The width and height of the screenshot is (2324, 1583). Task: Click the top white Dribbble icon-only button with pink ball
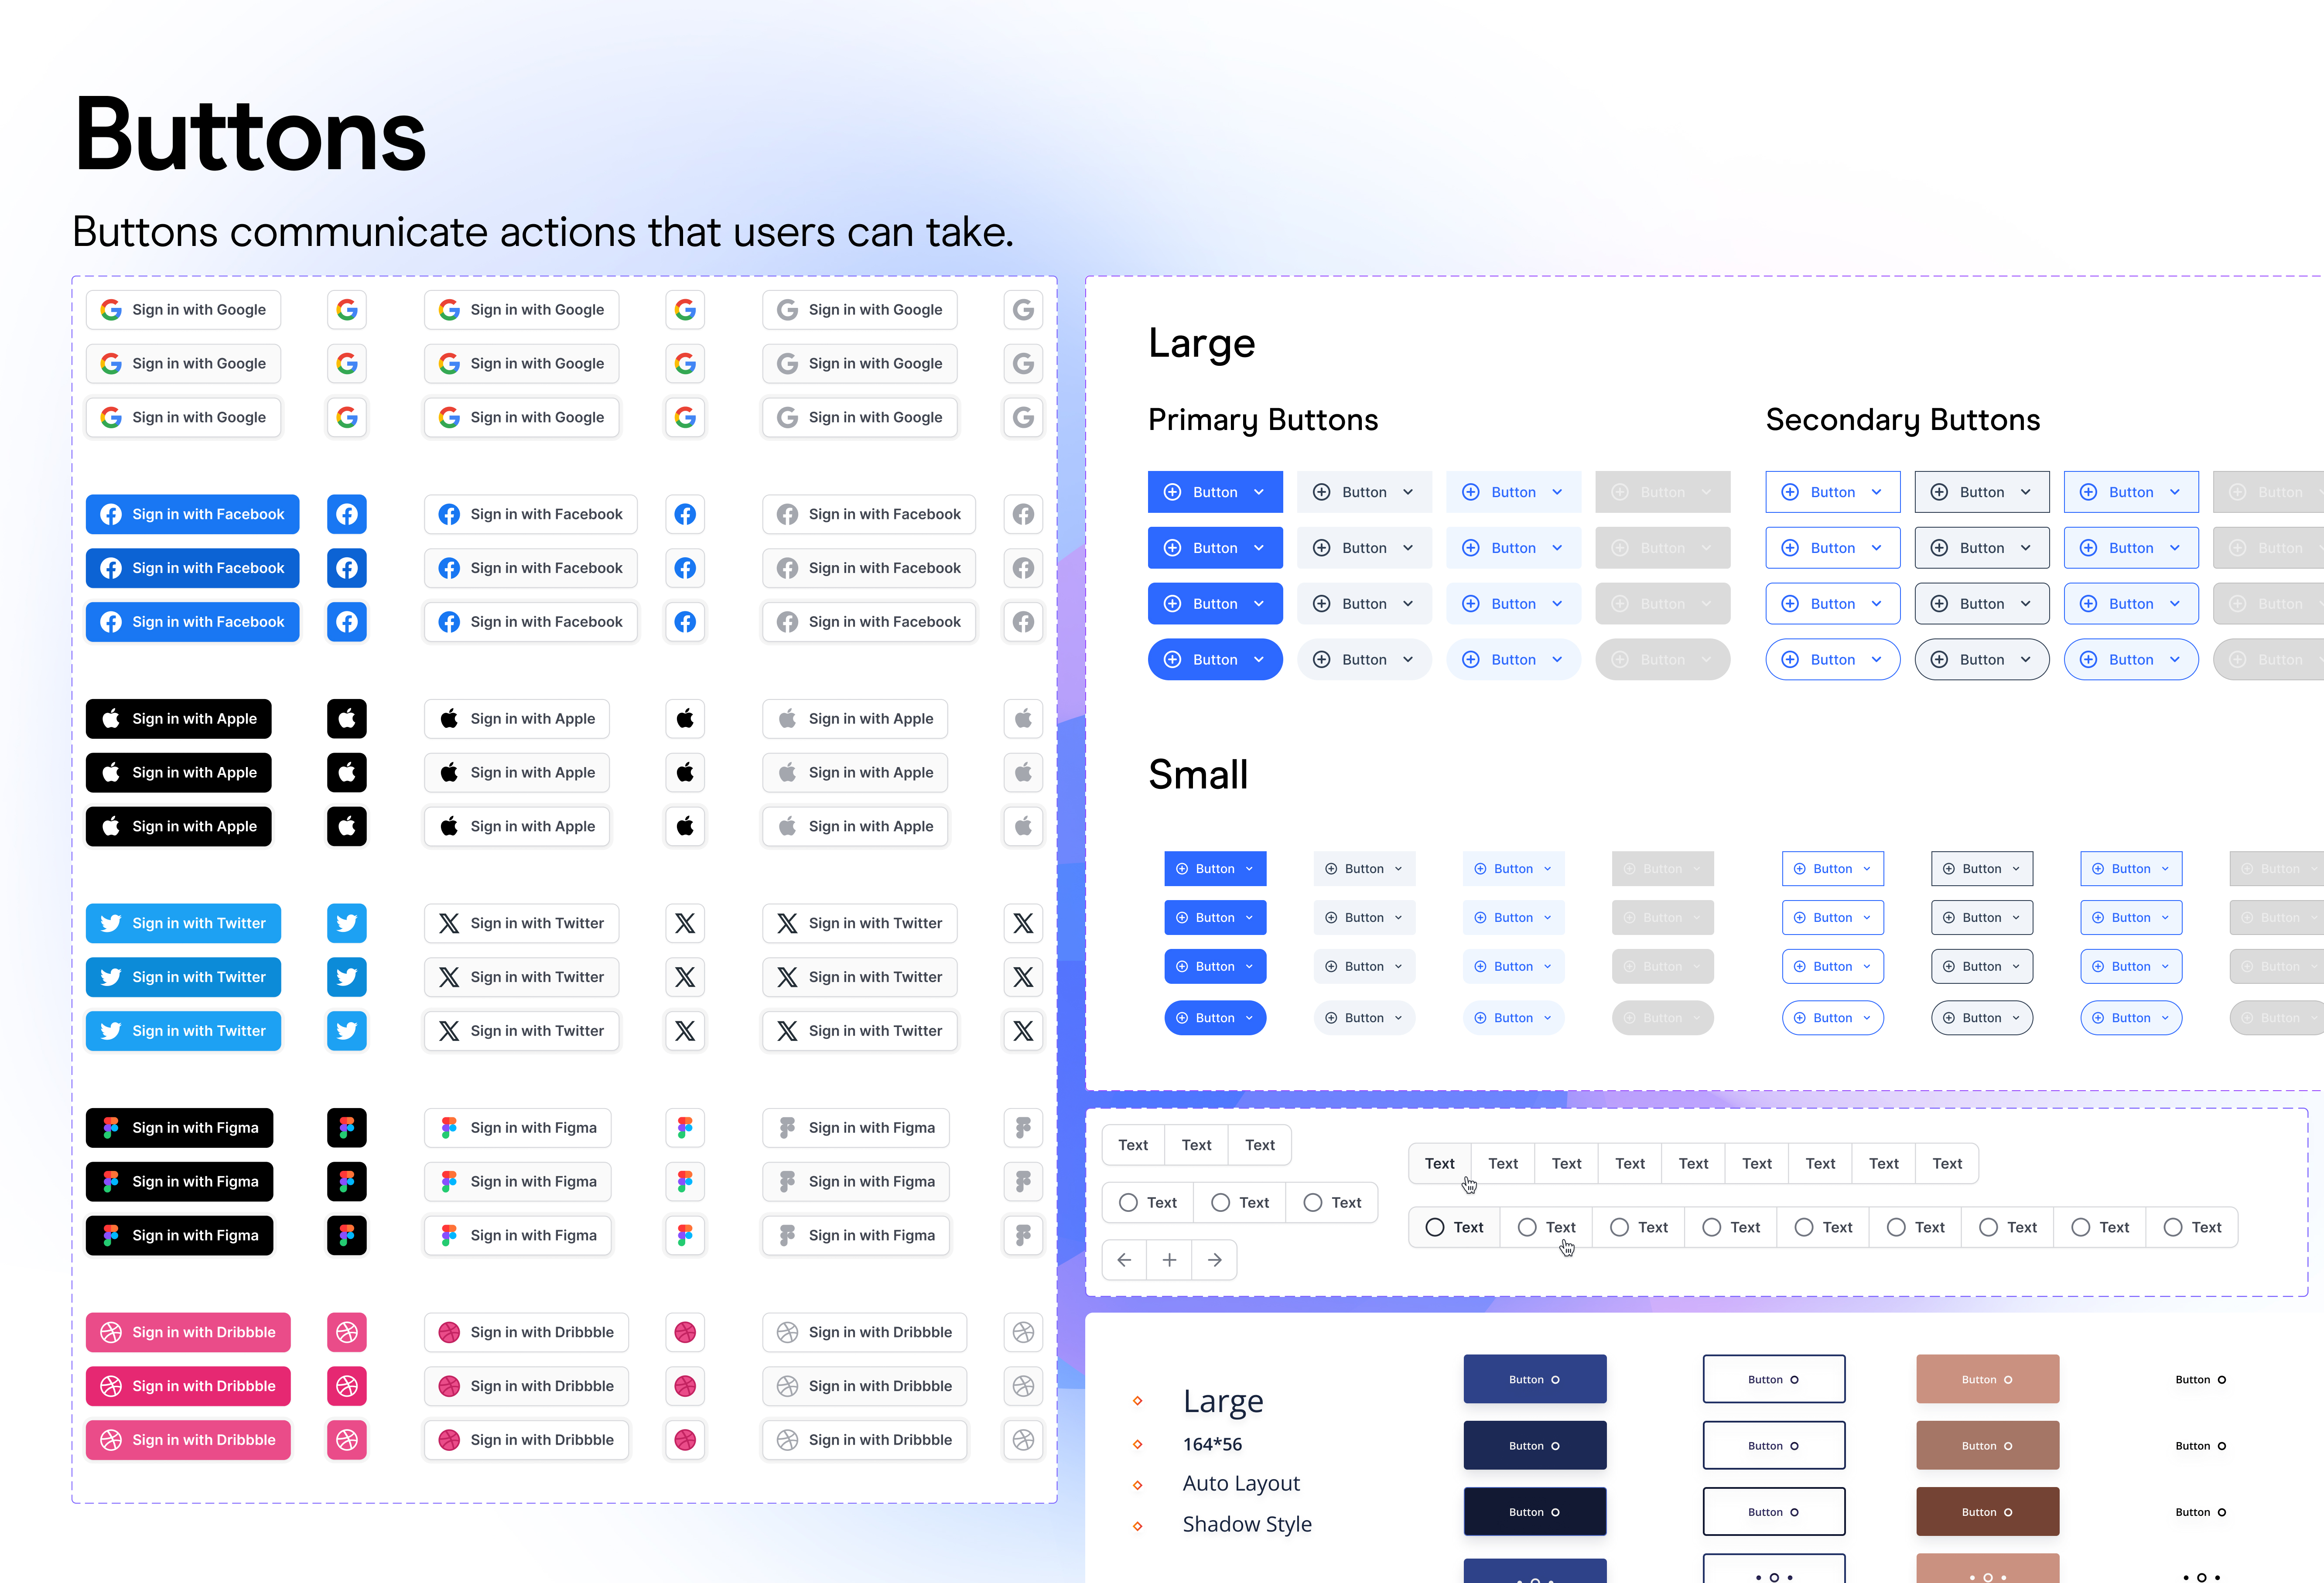(x=685, y=1332)
